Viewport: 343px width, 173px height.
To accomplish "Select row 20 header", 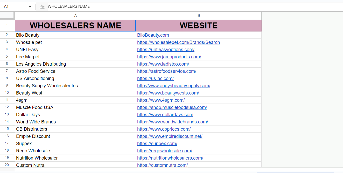I will point(7,165).
